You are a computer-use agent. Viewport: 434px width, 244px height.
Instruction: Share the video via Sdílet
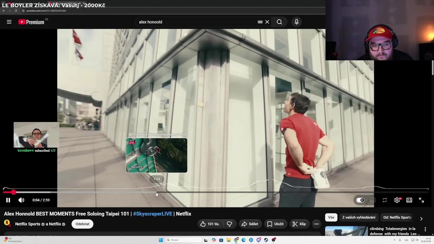[250, 224]
